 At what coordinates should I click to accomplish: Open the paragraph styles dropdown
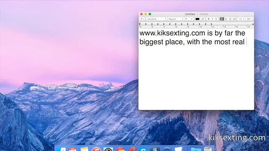coord(142,19)
